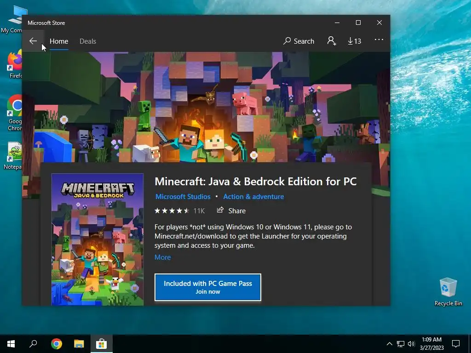Switch to the Deals tab
Viewport: 471px width, 353px height.
[x=88, y=41]
